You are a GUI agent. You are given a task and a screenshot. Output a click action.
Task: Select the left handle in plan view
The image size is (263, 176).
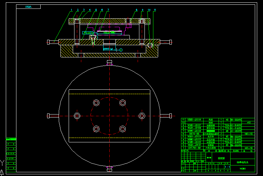click(53, 116)
